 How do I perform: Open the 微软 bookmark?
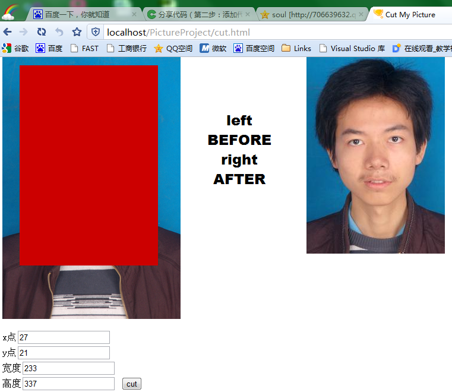213,49
